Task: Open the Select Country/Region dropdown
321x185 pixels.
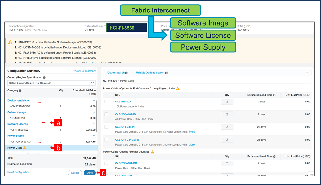Action: [x=51, y=83]
